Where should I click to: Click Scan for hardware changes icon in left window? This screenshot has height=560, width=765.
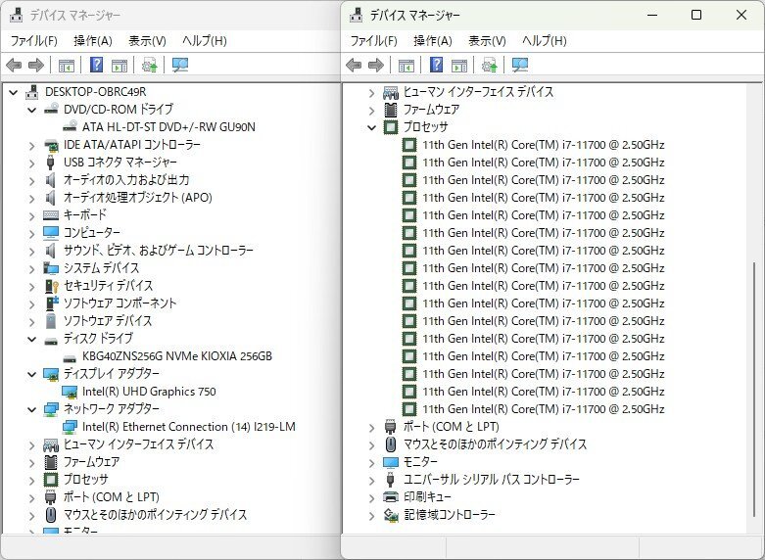180,65
